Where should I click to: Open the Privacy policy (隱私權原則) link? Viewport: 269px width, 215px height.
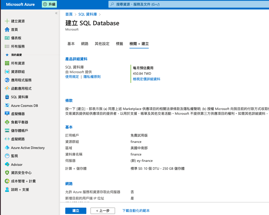92,77
